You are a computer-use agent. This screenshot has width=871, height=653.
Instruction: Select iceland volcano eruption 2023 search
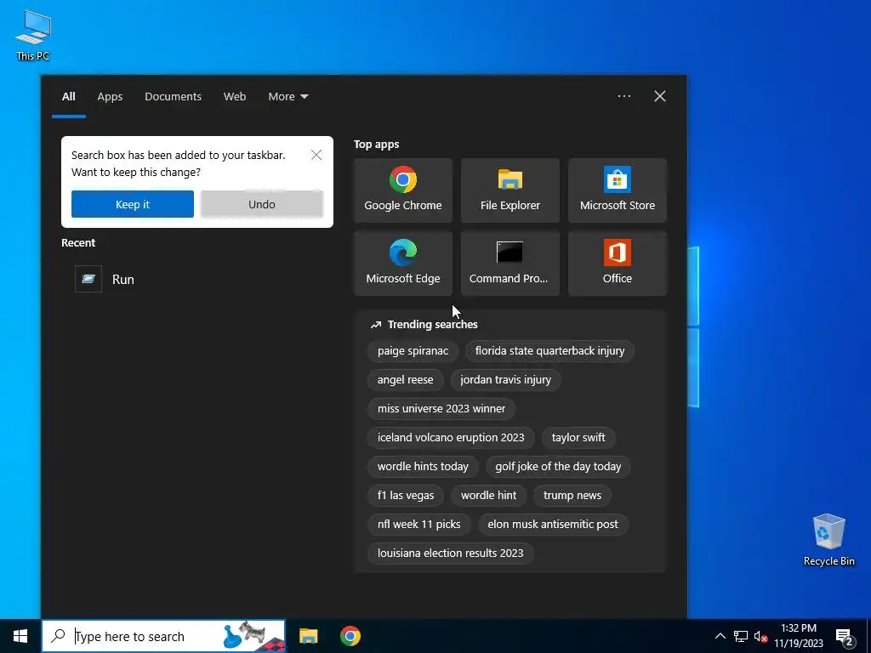click(451, 438)
